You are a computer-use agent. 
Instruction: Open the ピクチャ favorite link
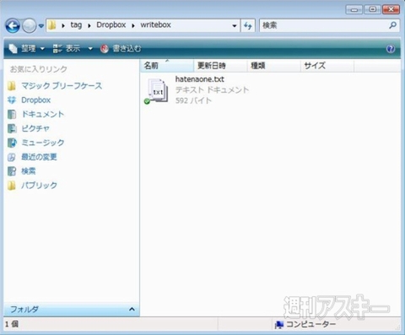click(35, 128)
